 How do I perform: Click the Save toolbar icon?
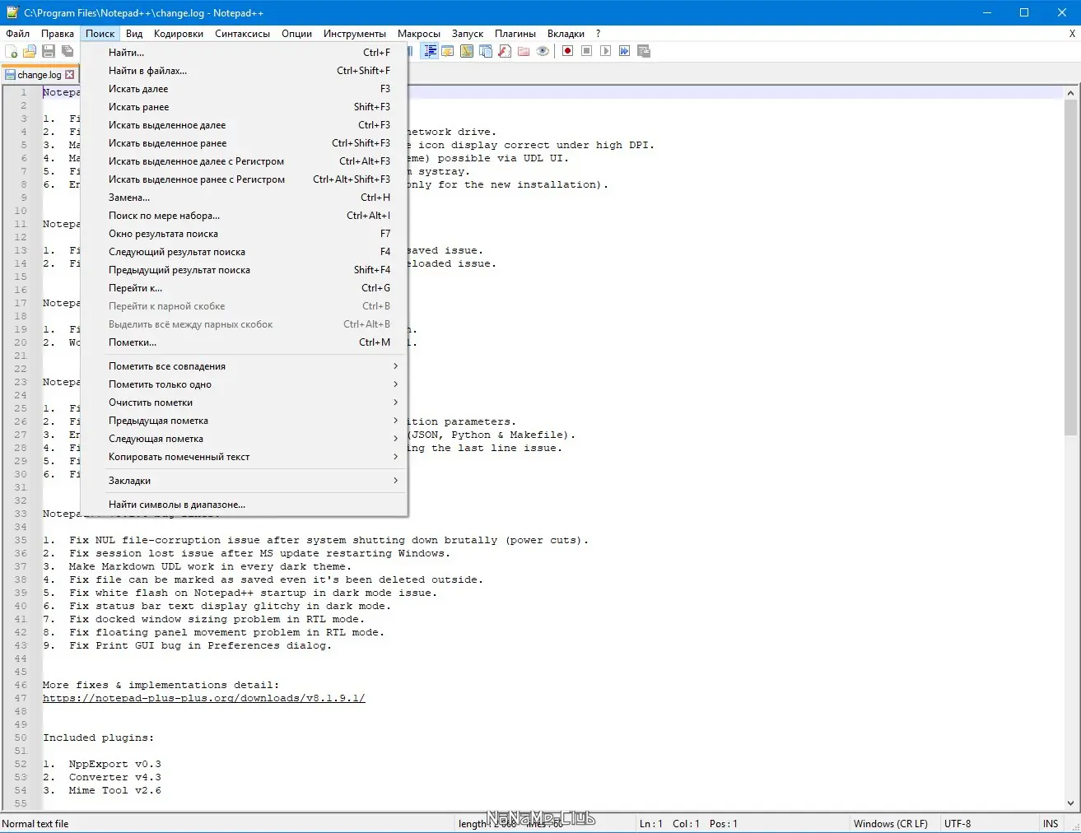click(49, 51)
